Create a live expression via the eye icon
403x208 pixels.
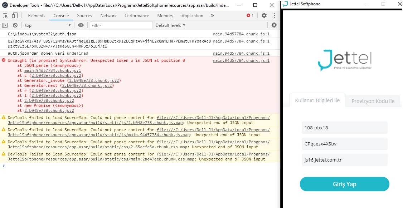(81, 25)
